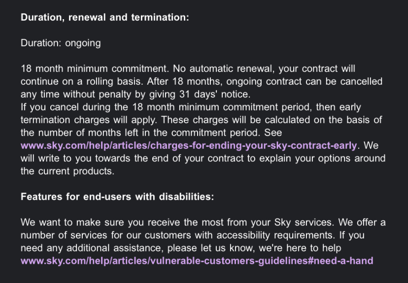Click the "Duration: ongoing" line
Viewport: 408px width, 283px height.
tap(61, 43)
